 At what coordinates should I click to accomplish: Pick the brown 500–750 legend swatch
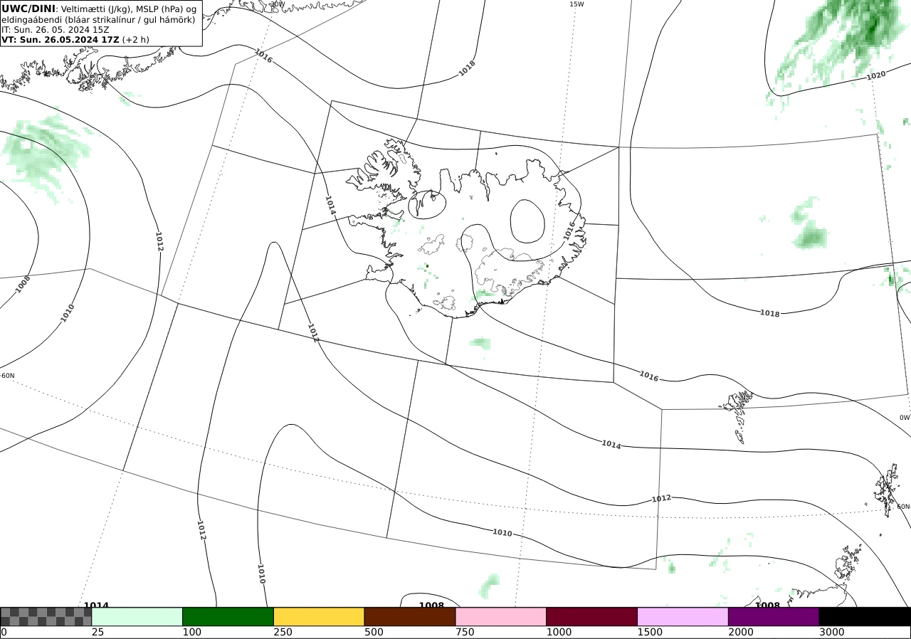[410, 616]
